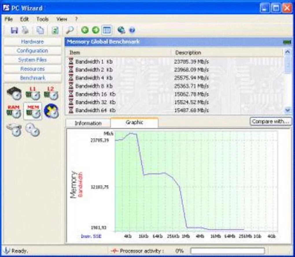Image resolution: width=295 pixels, height=257 pixels.
Task: Minimize the PC Wizard window
Action: click(x=265, y=8)
